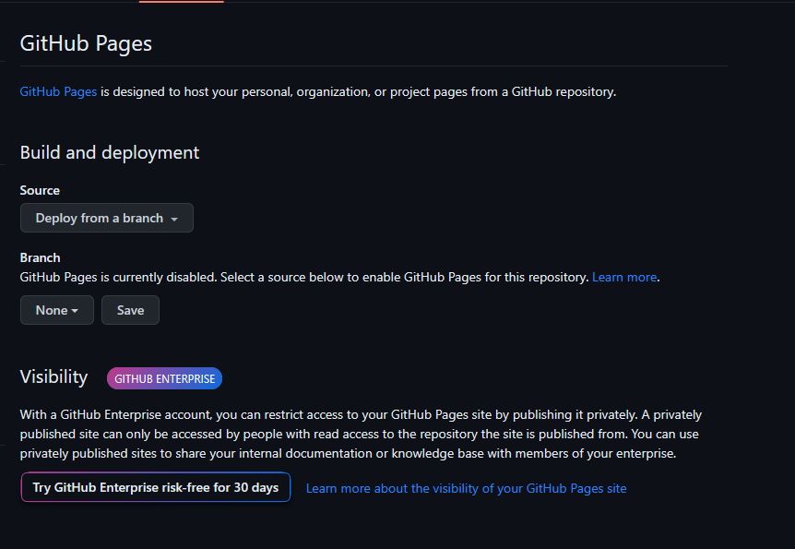Click the Save button for branch

130,310
